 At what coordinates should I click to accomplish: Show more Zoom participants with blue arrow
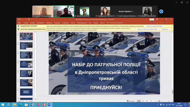(161, 12)
